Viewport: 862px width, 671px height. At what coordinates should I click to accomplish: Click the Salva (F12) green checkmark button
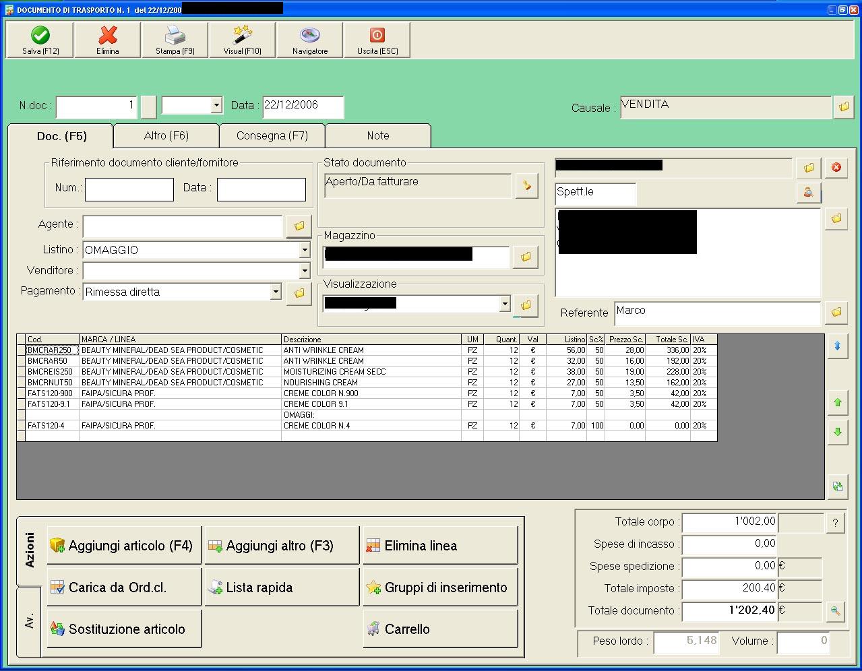(x=40, y=40)
